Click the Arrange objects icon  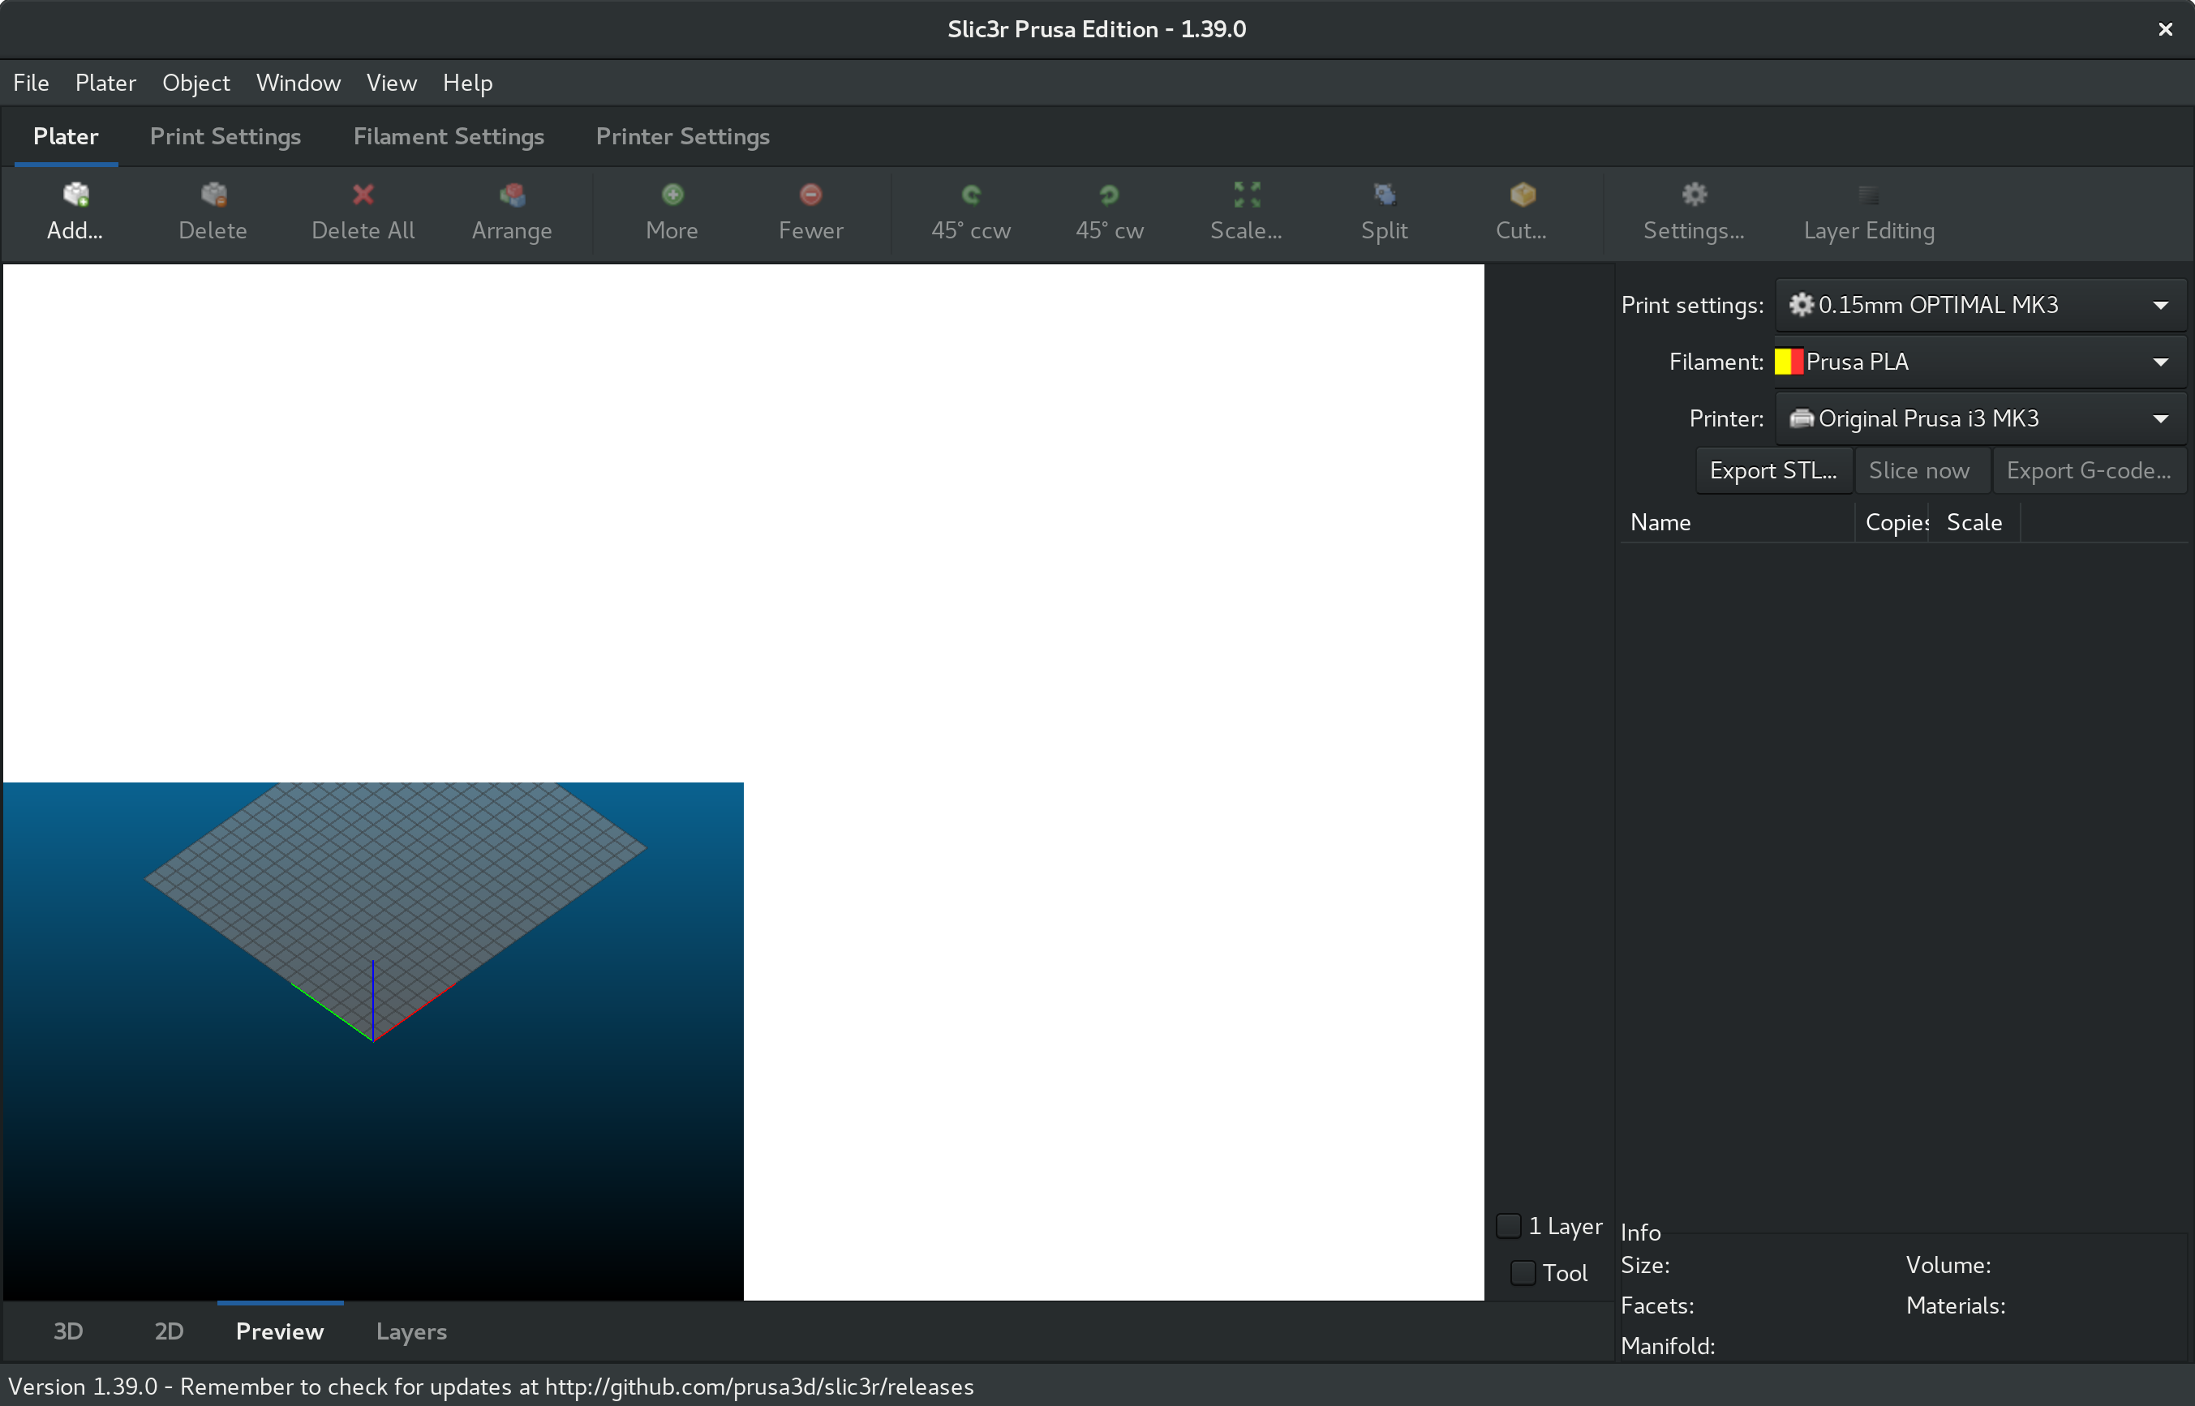[511, 195]
